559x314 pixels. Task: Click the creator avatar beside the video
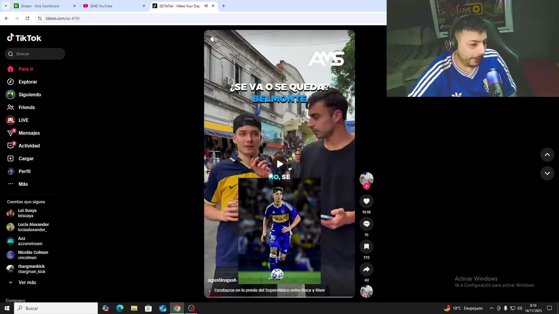[x=366, y=179]
